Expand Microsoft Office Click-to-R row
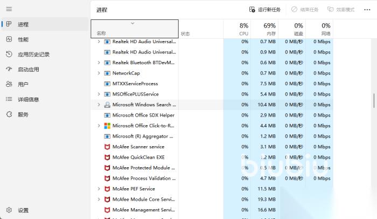Screen dimensions: 377x219 coord(99,126)
